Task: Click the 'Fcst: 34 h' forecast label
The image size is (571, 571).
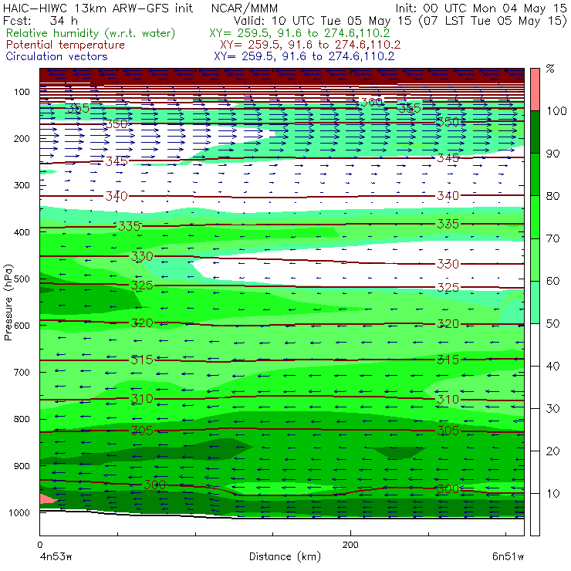Action: (40, 20)
